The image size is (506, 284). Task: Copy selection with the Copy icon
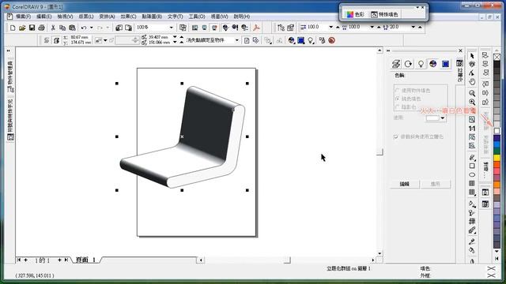pos(62,28)
